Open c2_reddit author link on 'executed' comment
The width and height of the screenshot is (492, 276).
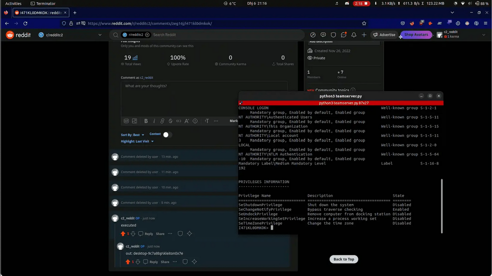128,218
